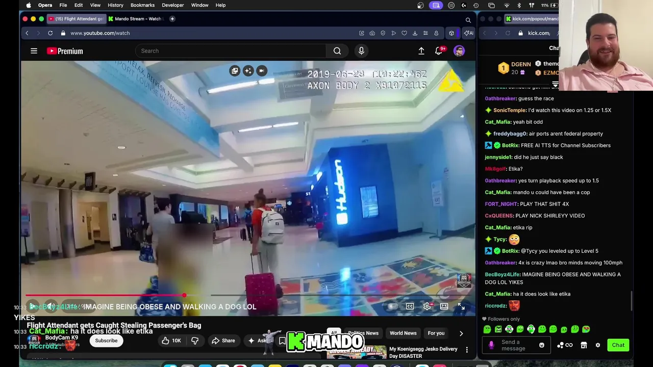Toggle theater mode on the video player
Screen dimensions: 653x367
pos(444,306)
